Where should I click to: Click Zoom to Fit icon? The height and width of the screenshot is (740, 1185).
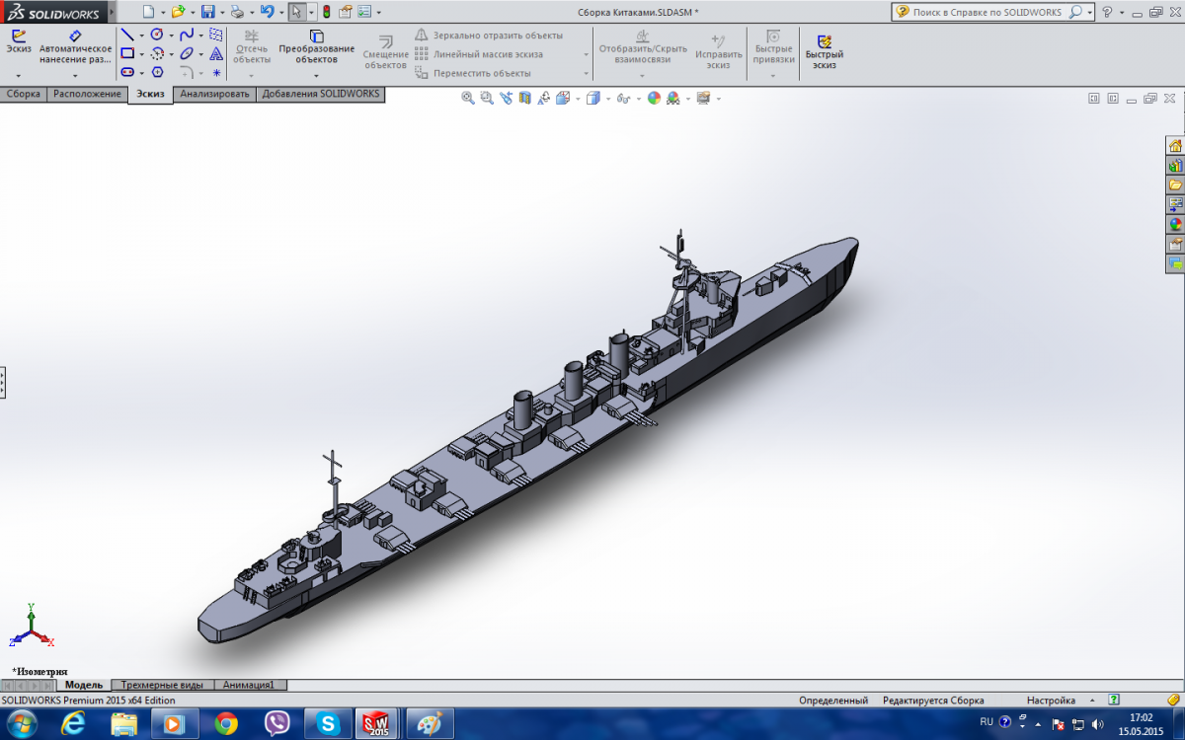[x=468, y=98]
